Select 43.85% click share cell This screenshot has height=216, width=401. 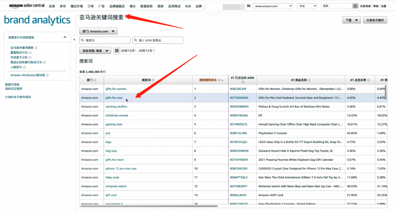tap(360, 133)
